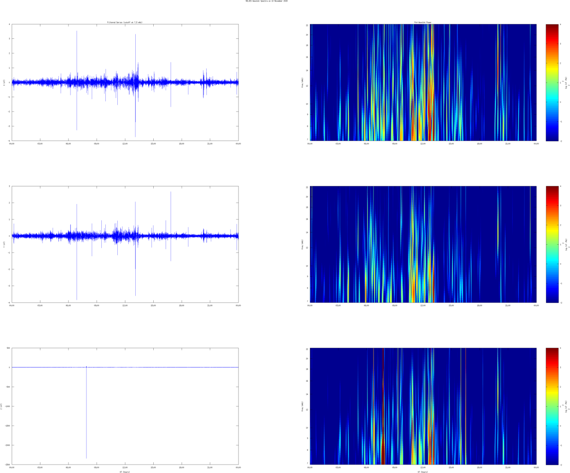Click the bottom spectrogram's color bar
Image resolution: width=570 pixels, height=473 pixels.
(552, 406)
